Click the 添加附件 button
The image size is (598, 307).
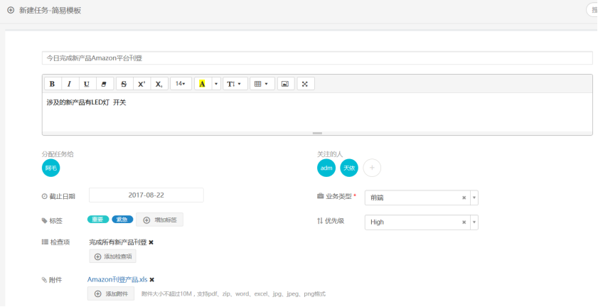click(x=110, y=293)
